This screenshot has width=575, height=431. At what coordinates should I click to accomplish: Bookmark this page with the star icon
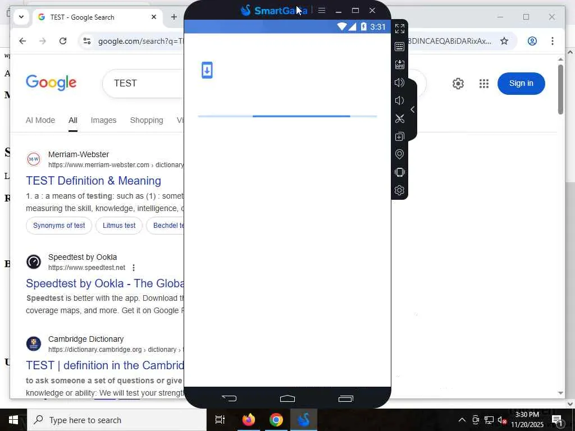[x=504, y=41]
